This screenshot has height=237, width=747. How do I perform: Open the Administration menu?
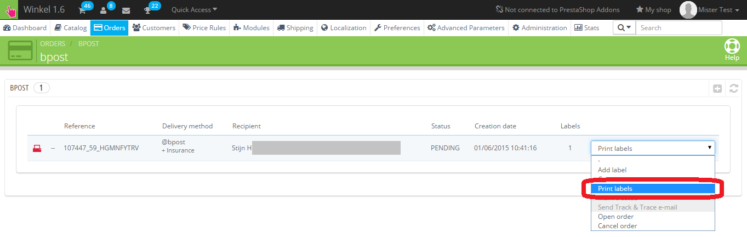(x=540, y=27)
